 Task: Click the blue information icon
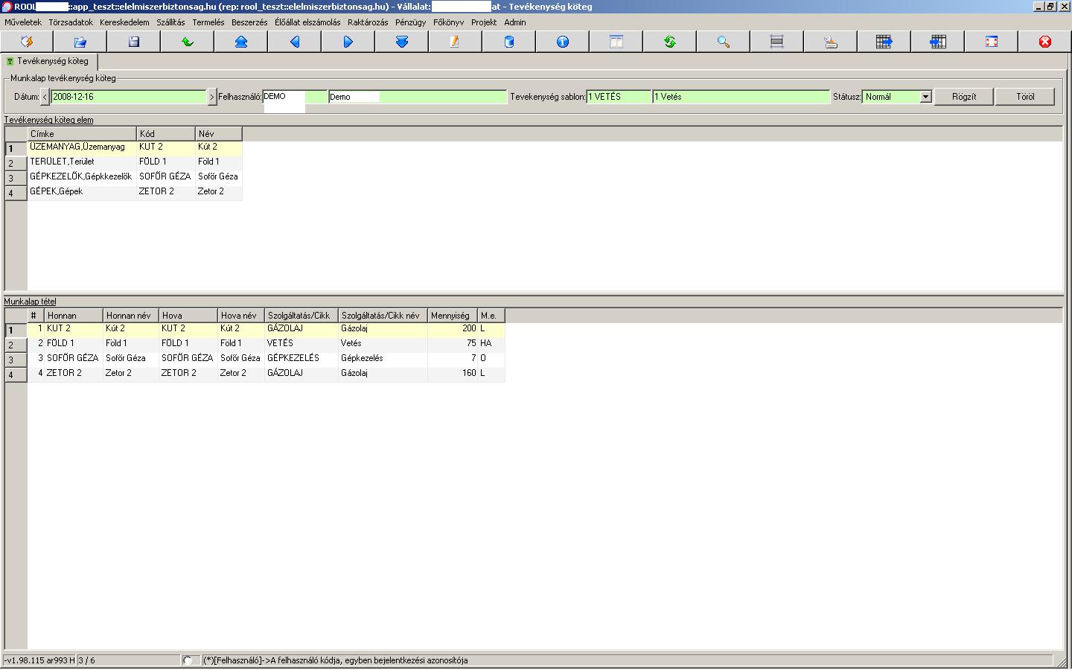(563, 42)
